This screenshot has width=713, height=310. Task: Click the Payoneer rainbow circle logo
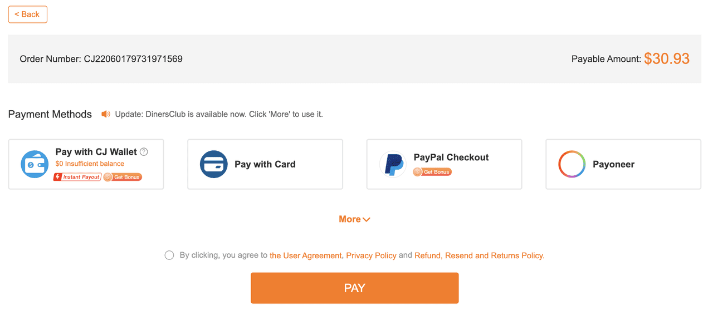pos(572,164)
